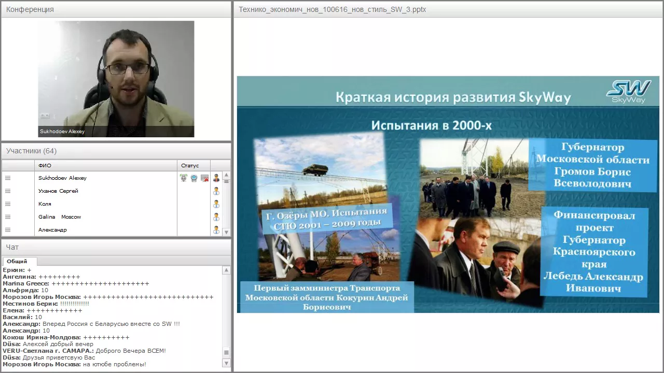664x373 pixels.
Task: Click Sukhodoev Alexey's webcam status icon
Action: coord(194,178)
